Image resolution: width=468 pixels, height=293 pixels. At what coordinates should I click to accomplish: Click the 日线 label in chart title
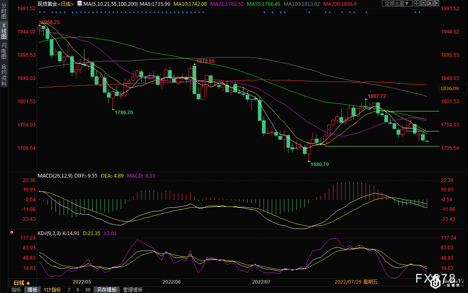click(x=66, y=4)
